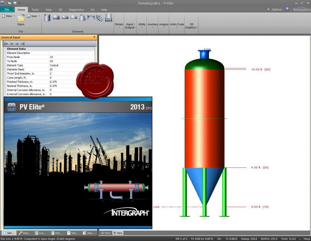Switch to 2D View

[x=105, y=233]
